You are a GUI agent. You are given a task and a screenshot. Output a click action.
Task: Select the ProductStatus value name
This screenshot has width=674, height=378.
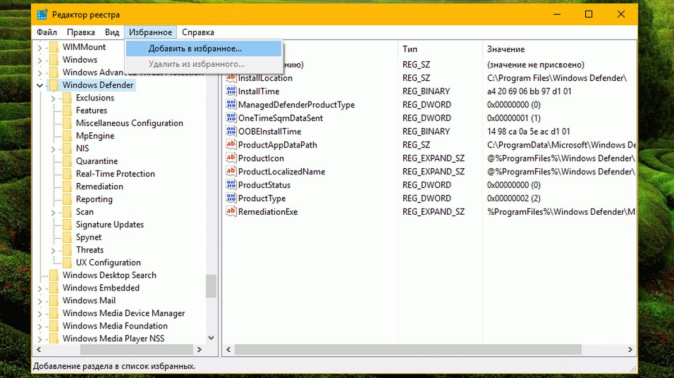pos(264,185)
